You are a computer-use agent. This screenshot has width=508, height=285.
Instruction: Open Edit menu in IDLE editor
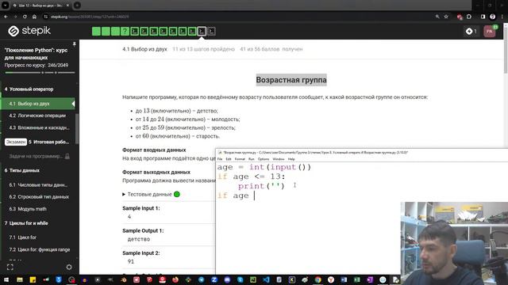pyautogui.click(x=229, y=159)
